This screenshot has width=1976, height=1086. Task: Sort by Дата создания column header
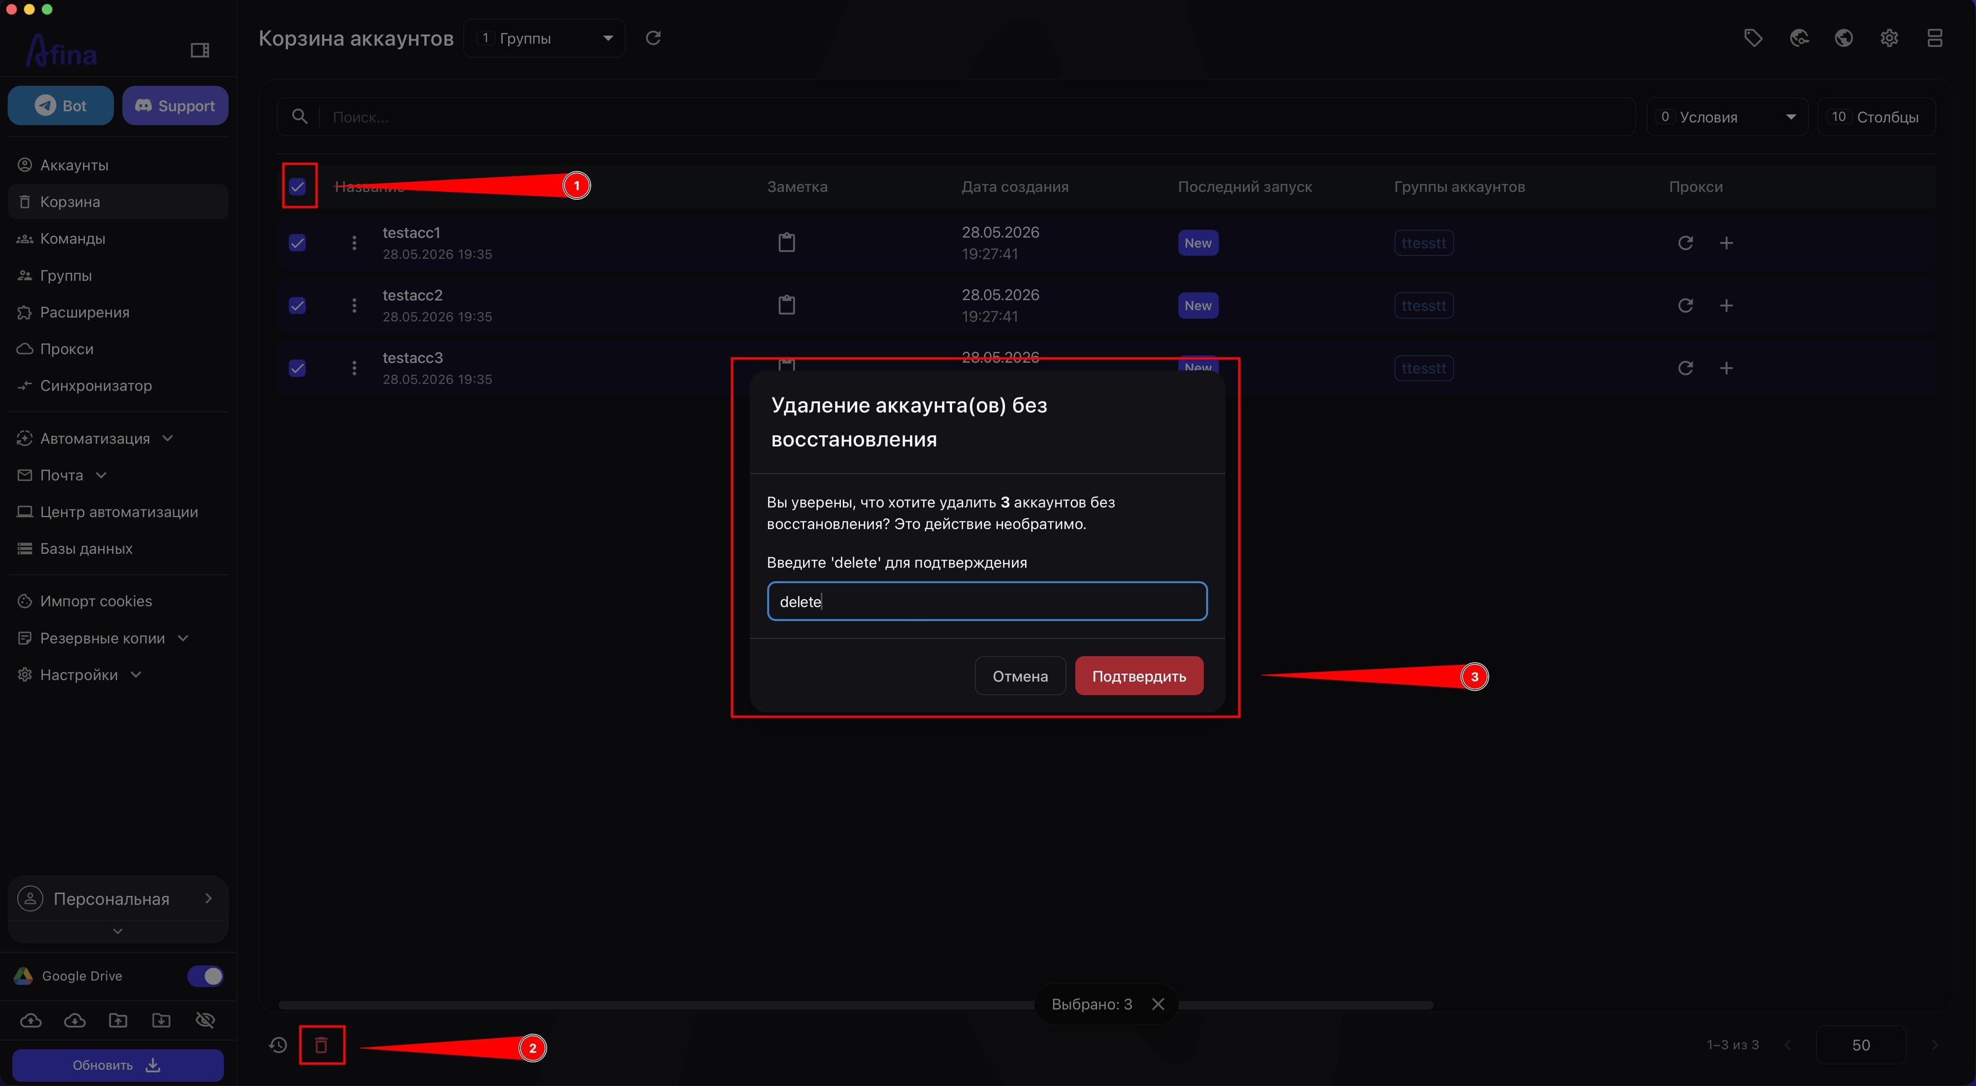click(x=1015, y=187)
